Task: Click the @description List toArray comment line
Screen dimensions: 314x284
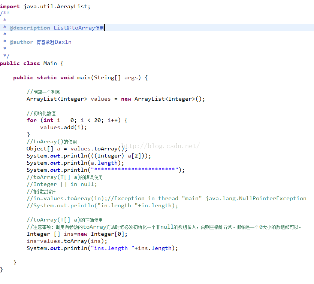Action: tap(54, 28)
